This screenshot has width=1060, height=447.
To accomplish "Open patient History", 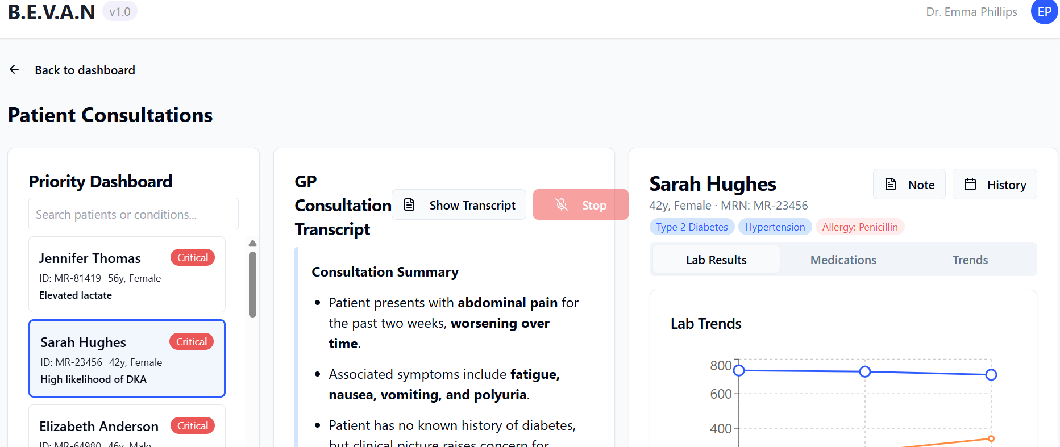I will [995, 184].
